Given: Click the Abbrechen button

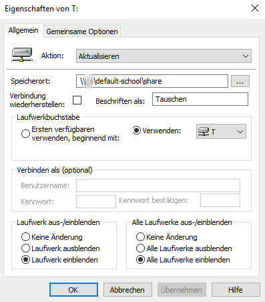Looking at the screenshot, I should [127, 290].
